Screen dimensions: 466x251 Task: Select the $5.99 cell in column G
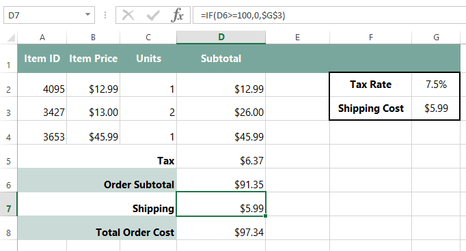(436, 108)
